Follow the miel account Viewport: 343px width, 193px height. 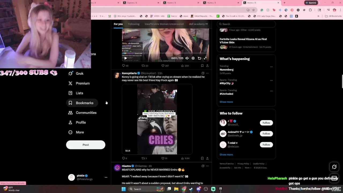coord(266,144)
